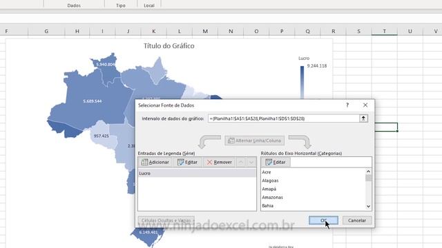Select column S header
442x248 pixels.
click(359, 31)
